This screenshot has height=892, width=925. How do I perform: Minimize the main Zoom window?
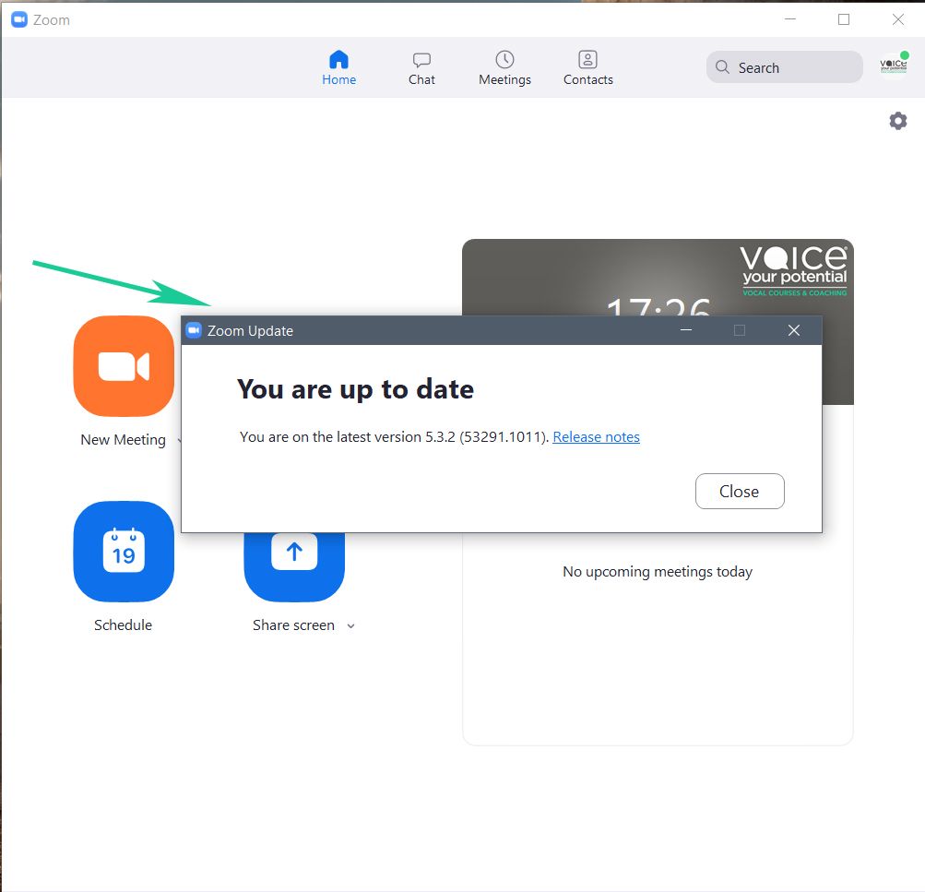[x=790, y=19]
